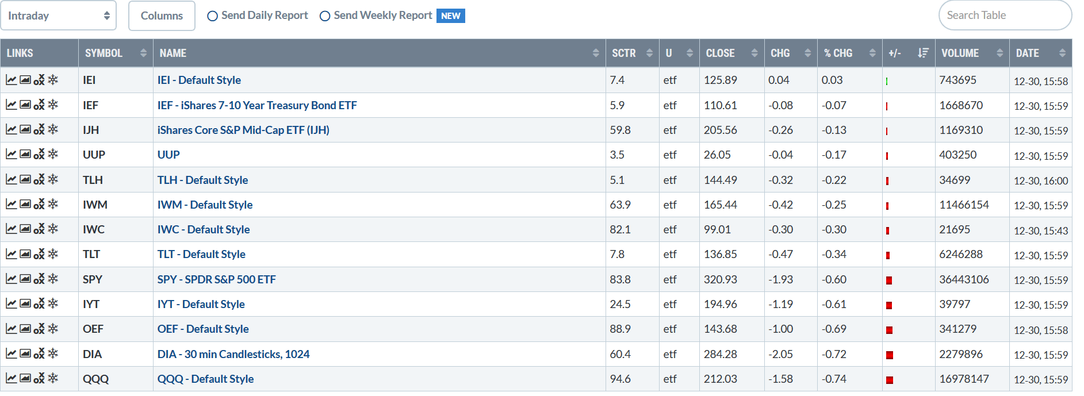The width and height of the screenshot is (1084, 396).
Task: Sort by the % CHG column header
Action: (x=849, y=53)
